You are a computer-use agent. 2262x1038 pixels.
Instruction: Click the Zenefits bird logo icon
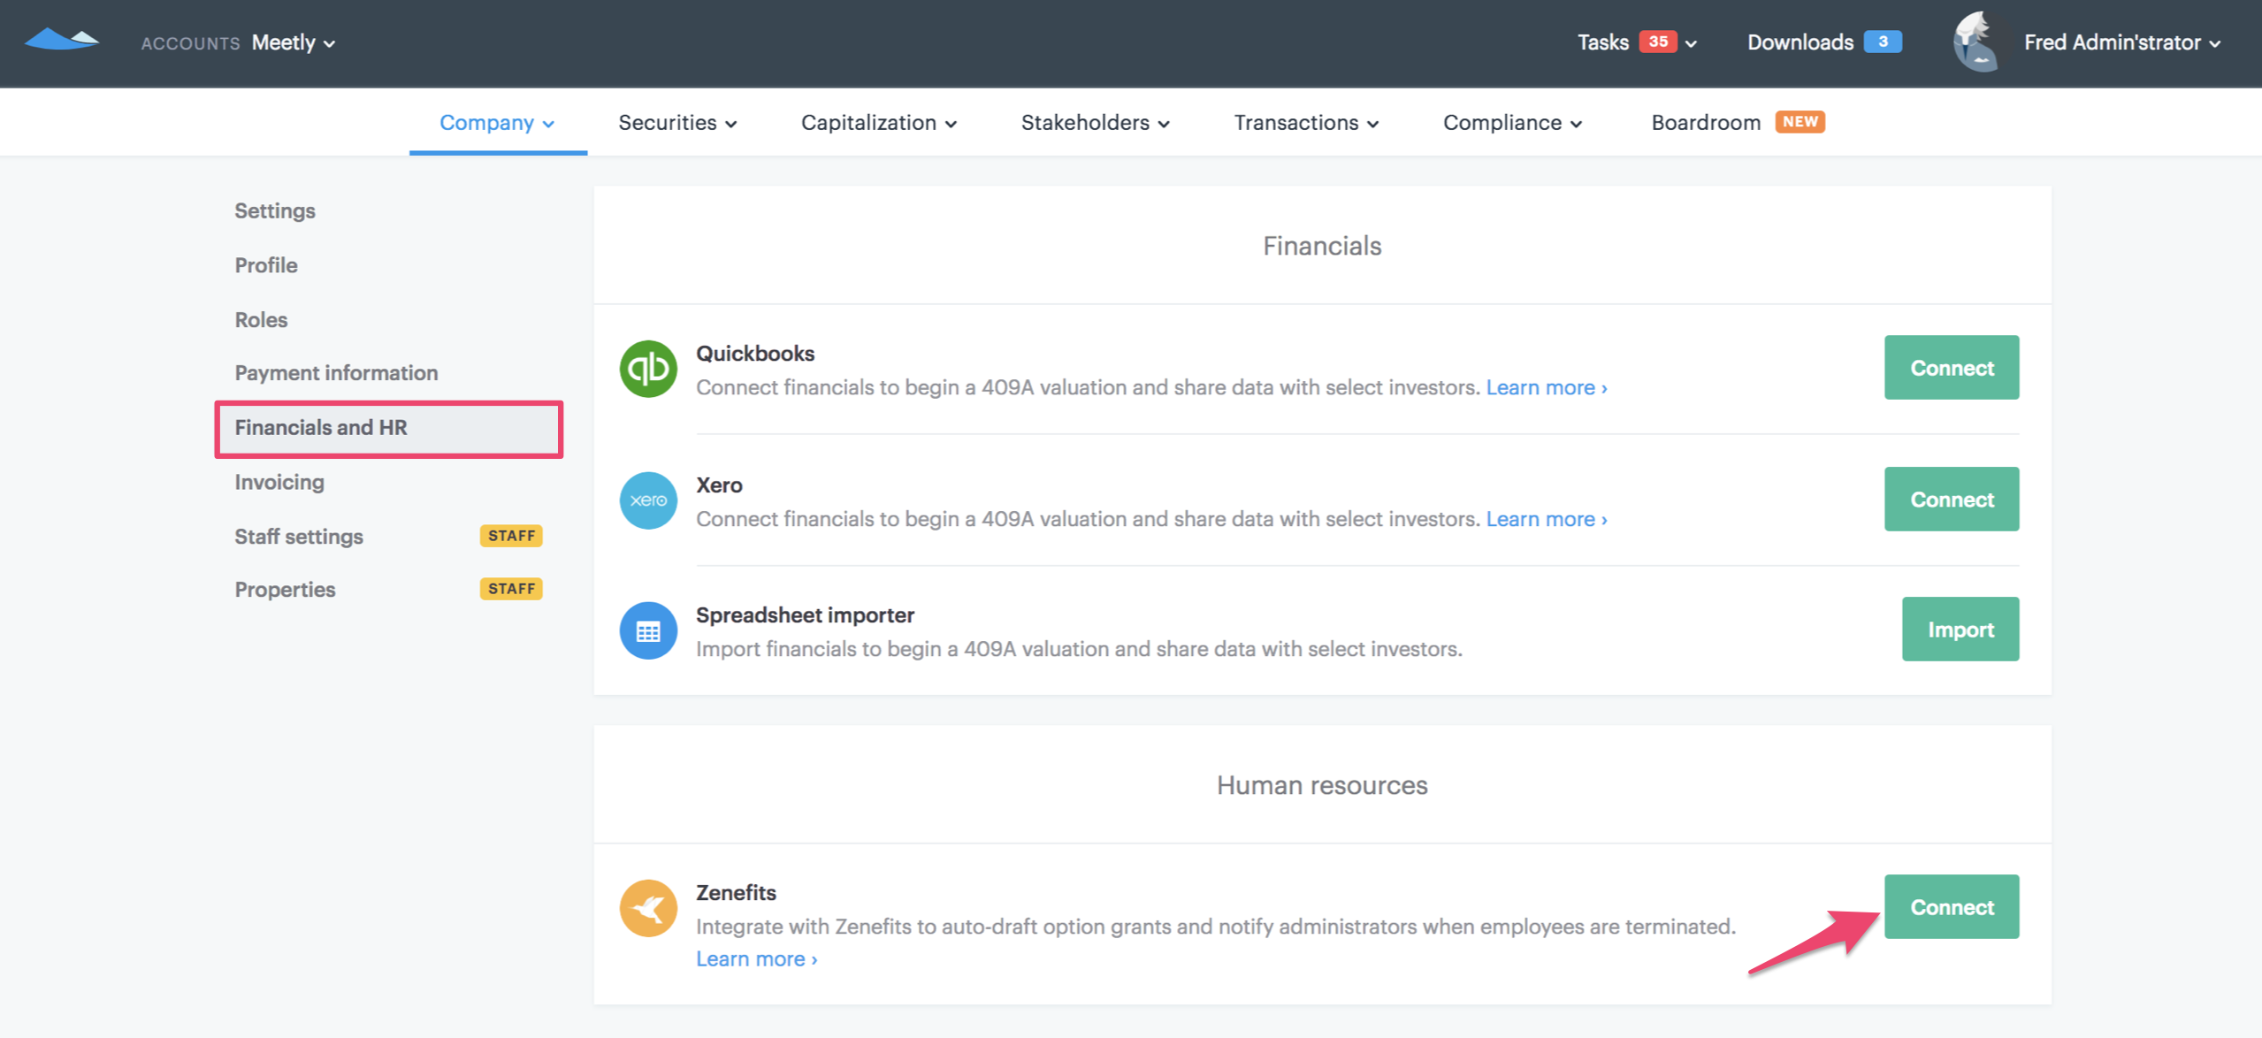point(648,908)
